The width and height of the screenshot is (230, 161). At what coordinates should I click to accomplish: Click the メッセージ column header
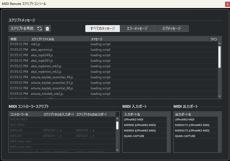[x=97, y=39]
